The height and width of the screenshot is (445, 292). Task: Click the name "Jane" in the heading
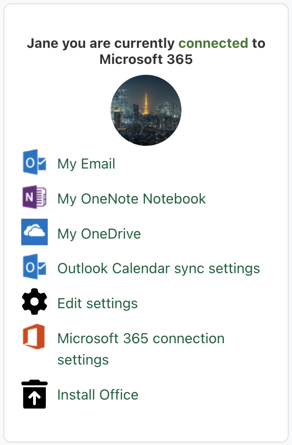pyautogui.click(x=43, y=44)
